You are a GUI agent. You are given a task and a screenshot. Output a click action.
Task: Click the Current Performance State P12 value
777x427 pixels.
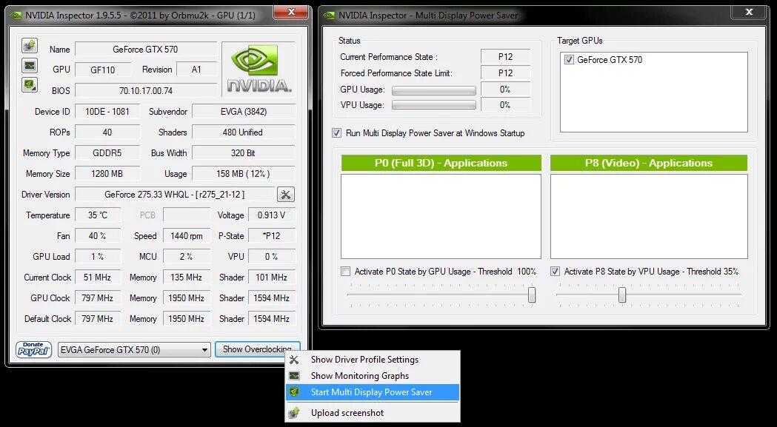coord(505,57)
